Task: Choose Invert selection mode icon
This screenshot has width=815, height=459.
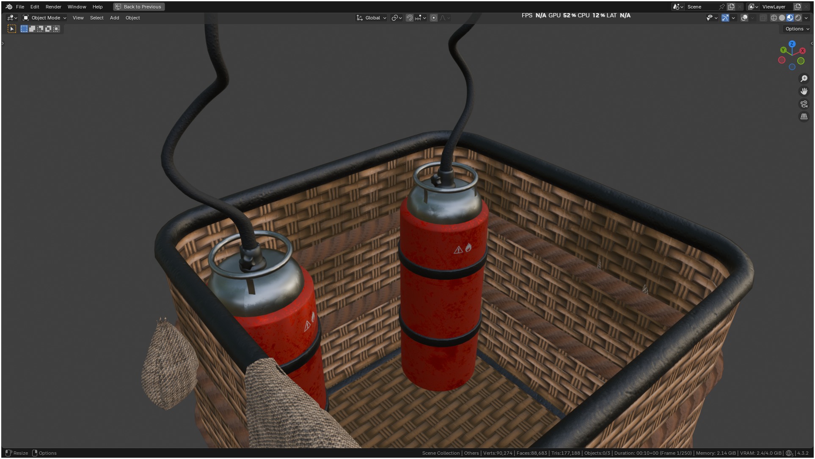Action: (48, 29)
